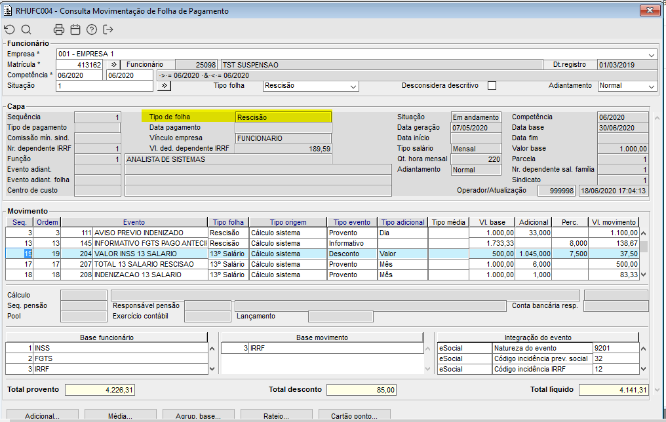Screen dimensions: 666x422
Task: Click the magnifier search toolbar icon
Action: pos(26,29)
